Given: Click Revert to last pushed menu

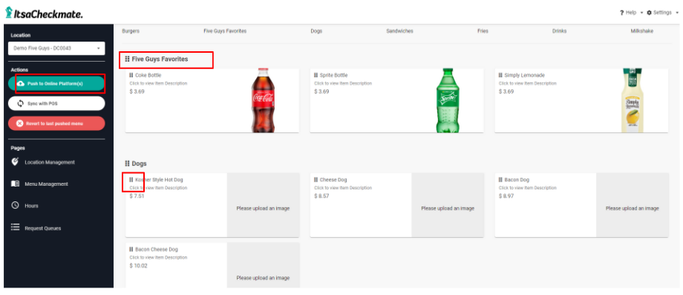Looking at the screenshot, I should point(56,123).
